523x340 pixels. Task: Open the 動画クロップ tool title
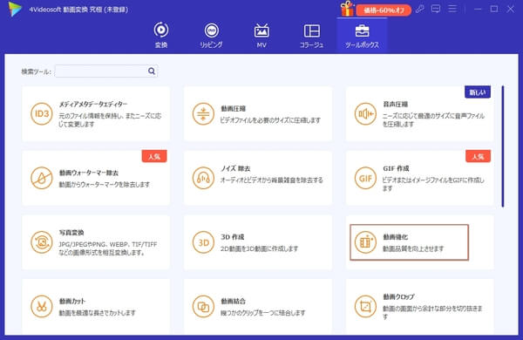click(x=398, y=296)
